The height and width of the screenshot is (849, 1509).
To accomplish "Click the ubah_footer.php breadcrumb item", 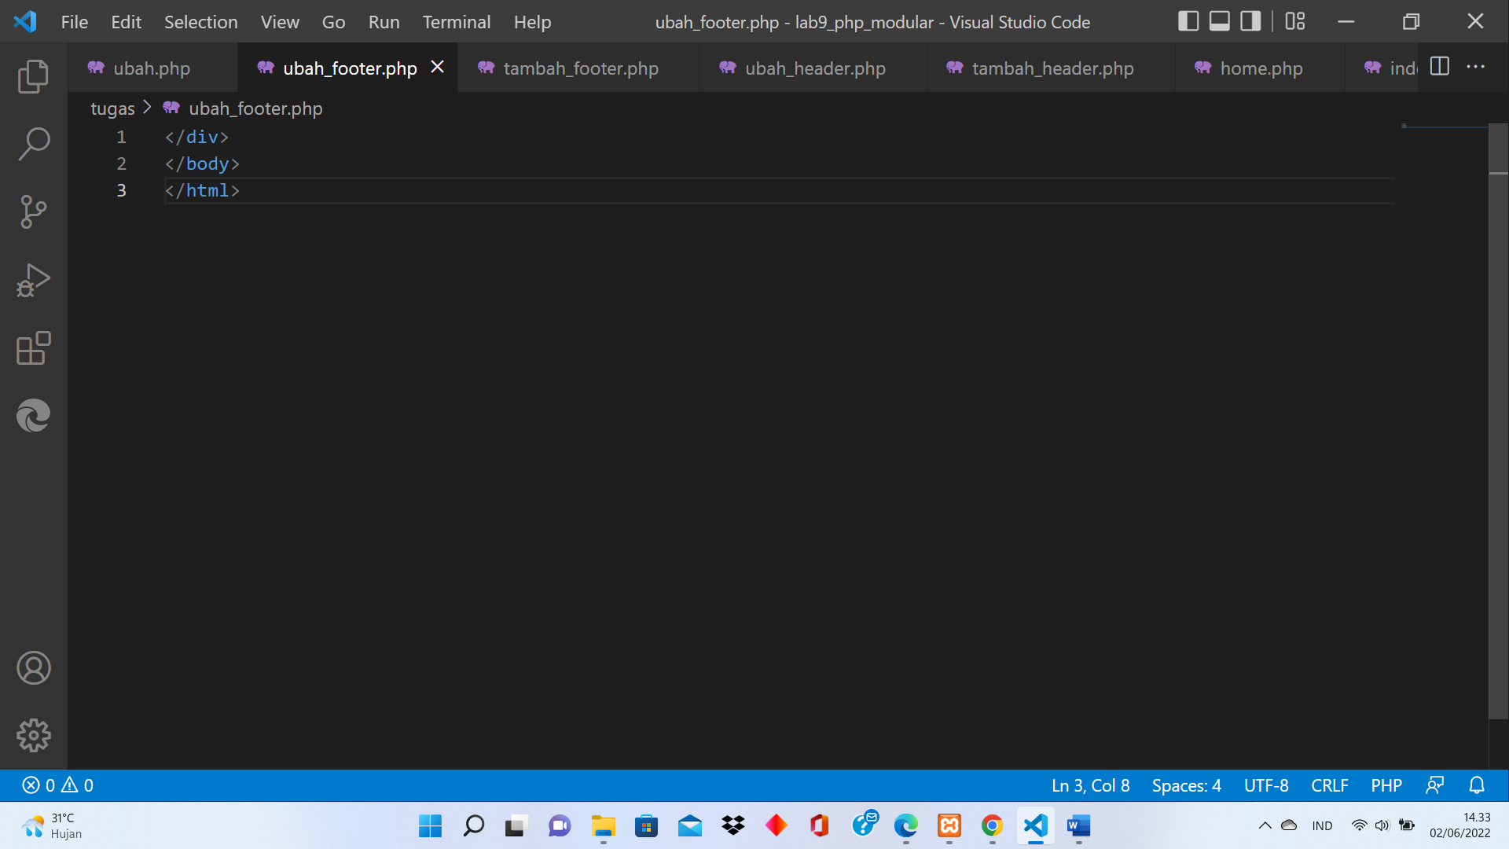I will pos(244,108).
